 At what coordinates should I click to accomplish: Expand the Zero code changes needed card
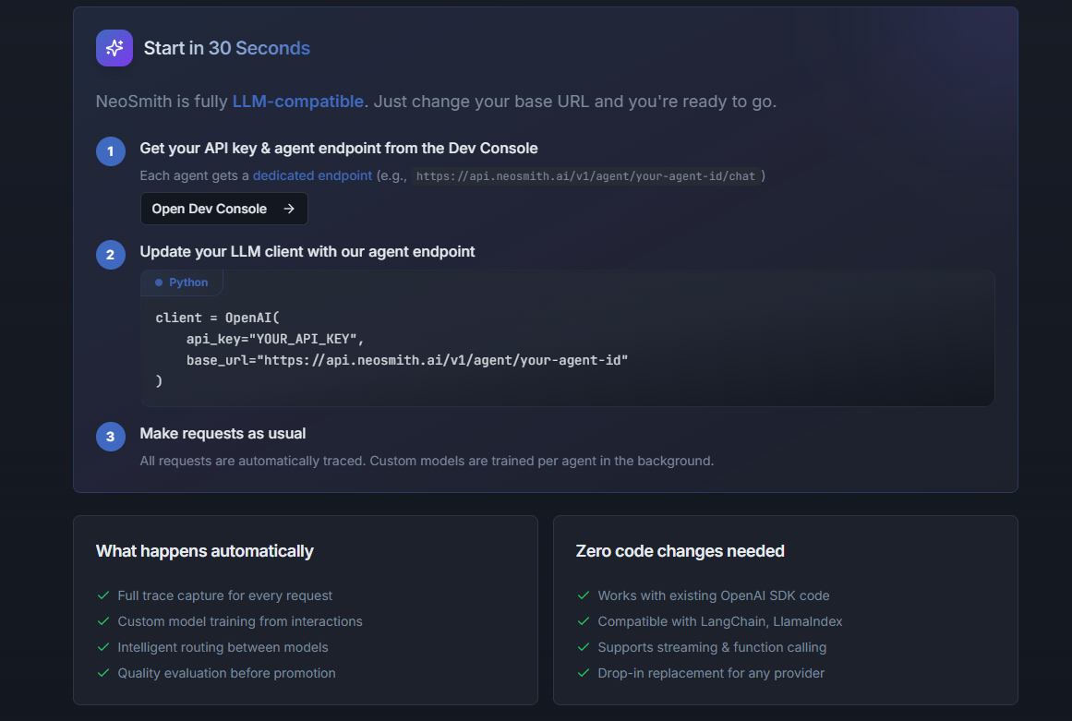click(681, 551)
